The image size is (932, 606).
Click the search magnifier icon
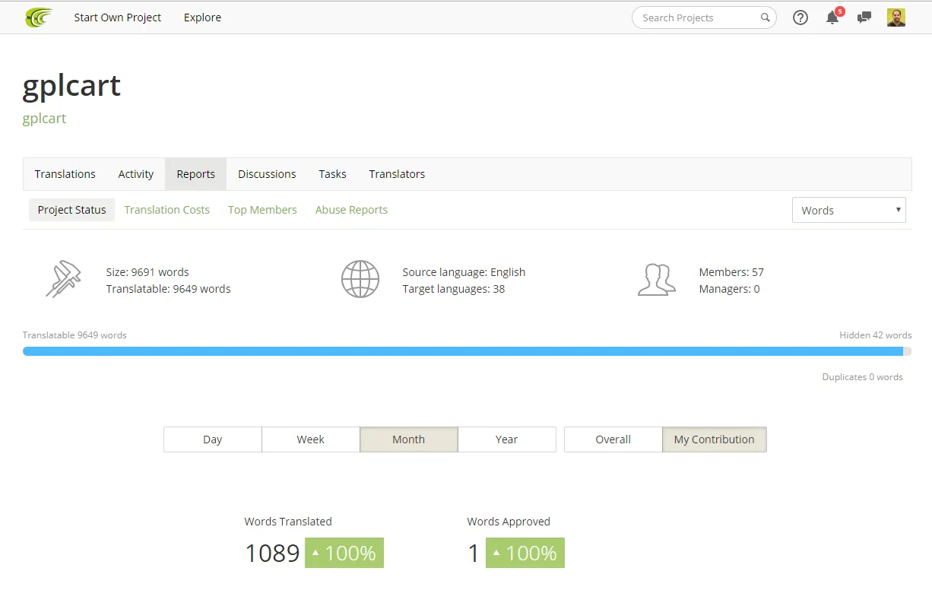coord(765,17)
